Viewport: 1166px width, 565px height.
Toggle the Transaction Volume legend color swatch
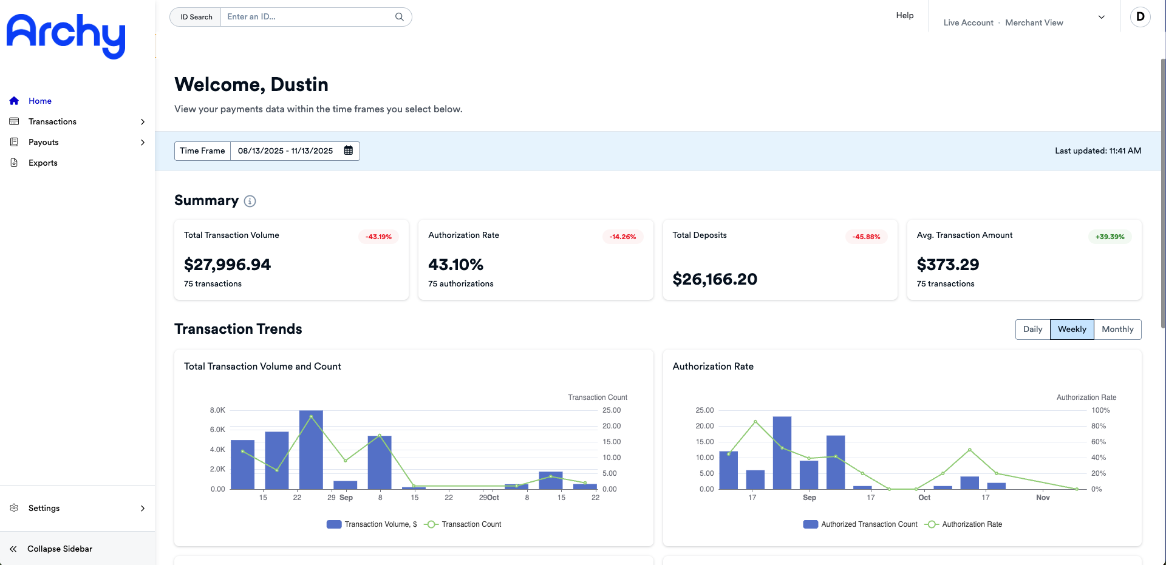point(334,524)
